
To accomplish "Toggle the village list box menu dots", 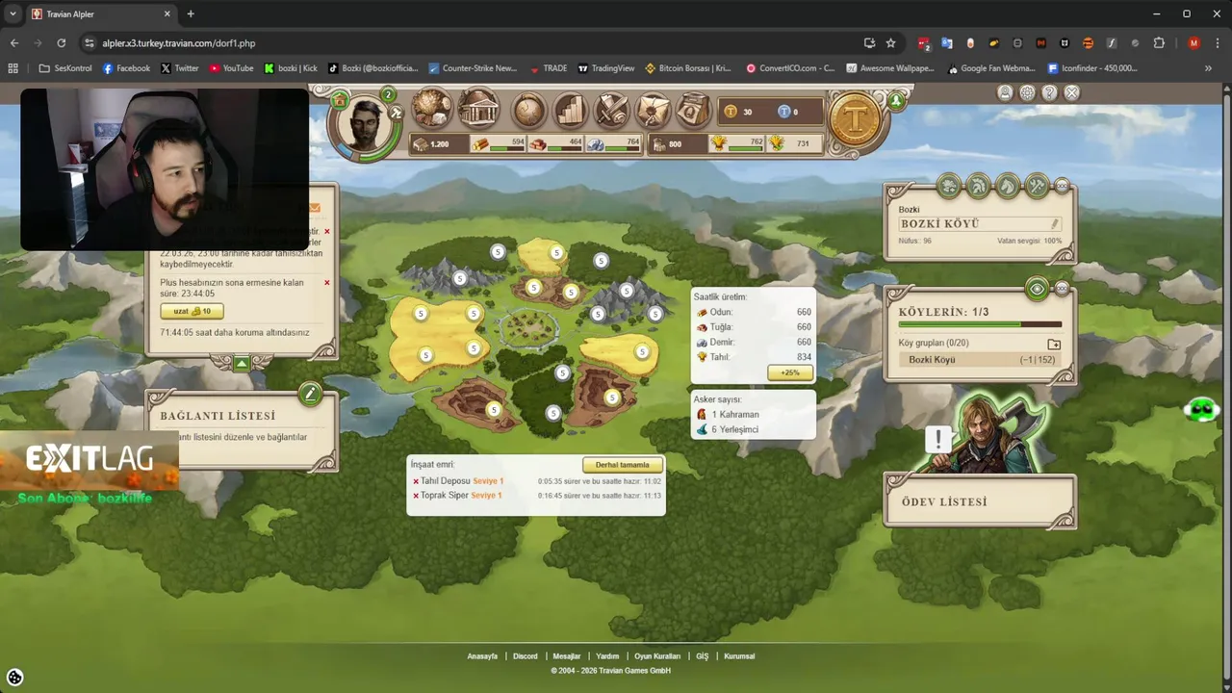I will tap(1062, 288).
